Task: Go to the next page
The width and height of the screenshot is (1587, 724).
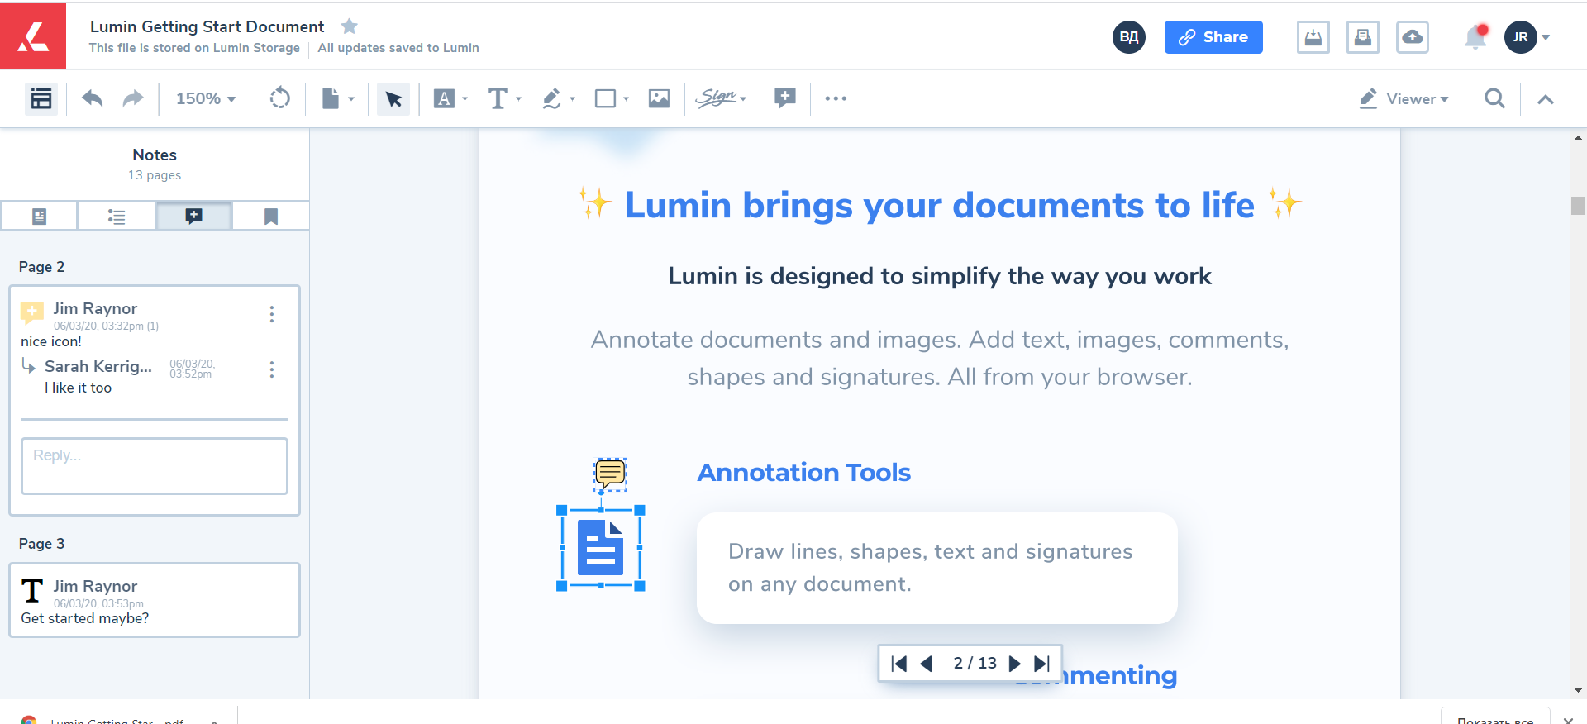Action: pos(1015,664)
